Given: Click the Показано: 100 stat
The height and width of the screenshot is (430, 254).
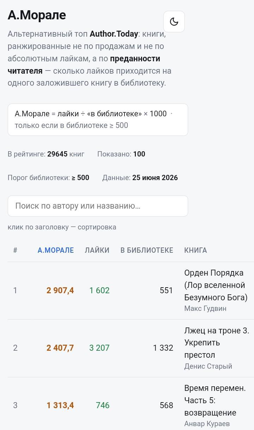Looking at the screenshot, I should click(121, 154).
